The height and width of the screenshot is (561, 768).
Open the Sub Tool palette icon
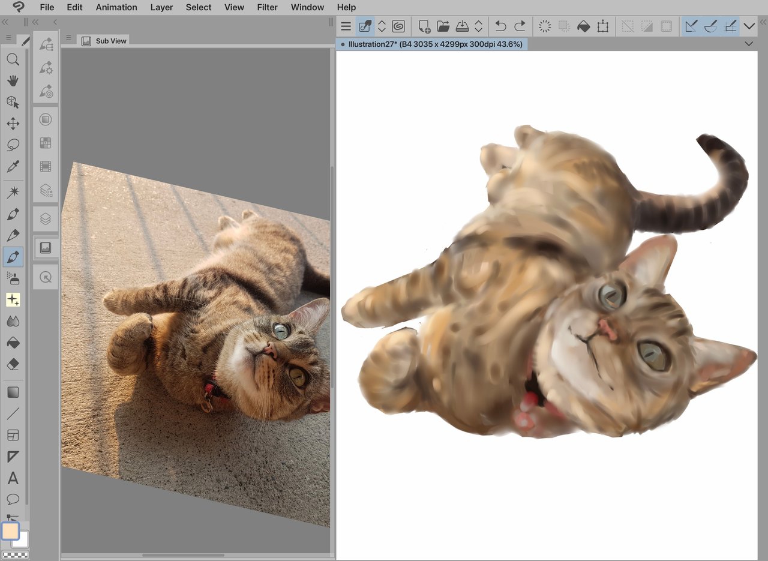coord(46,45)
